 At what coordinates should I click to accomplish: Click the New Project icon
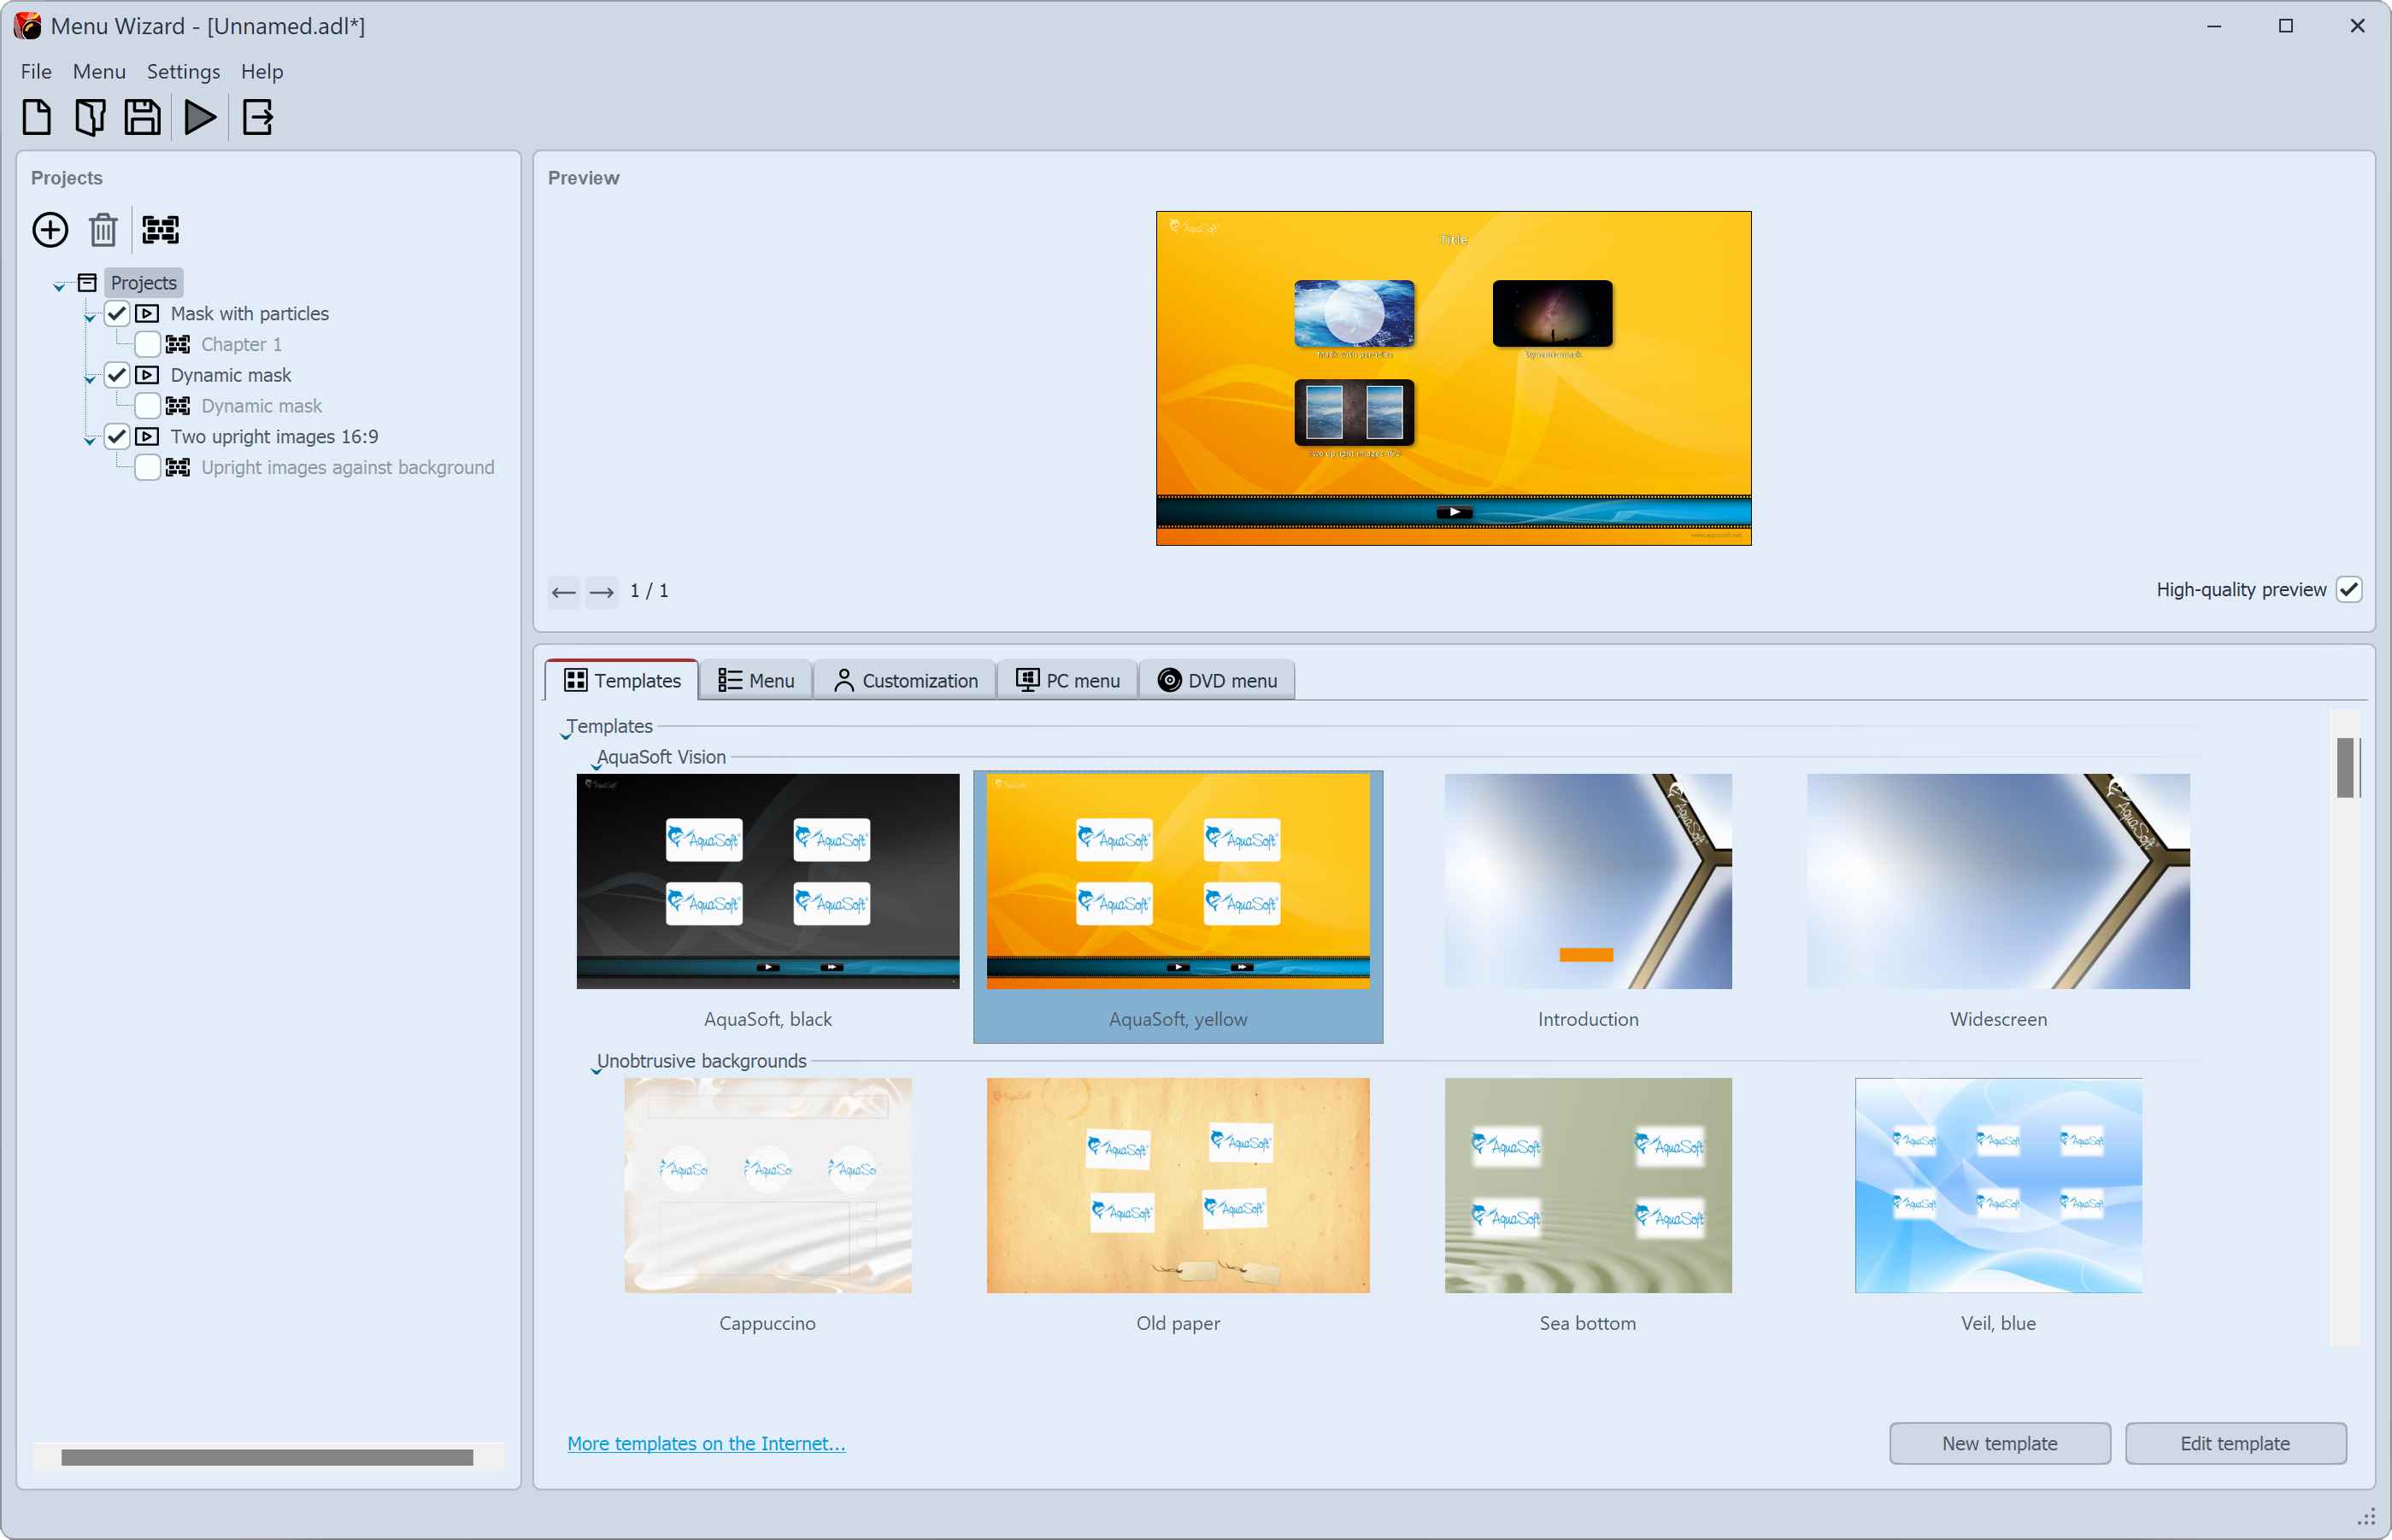35,115
